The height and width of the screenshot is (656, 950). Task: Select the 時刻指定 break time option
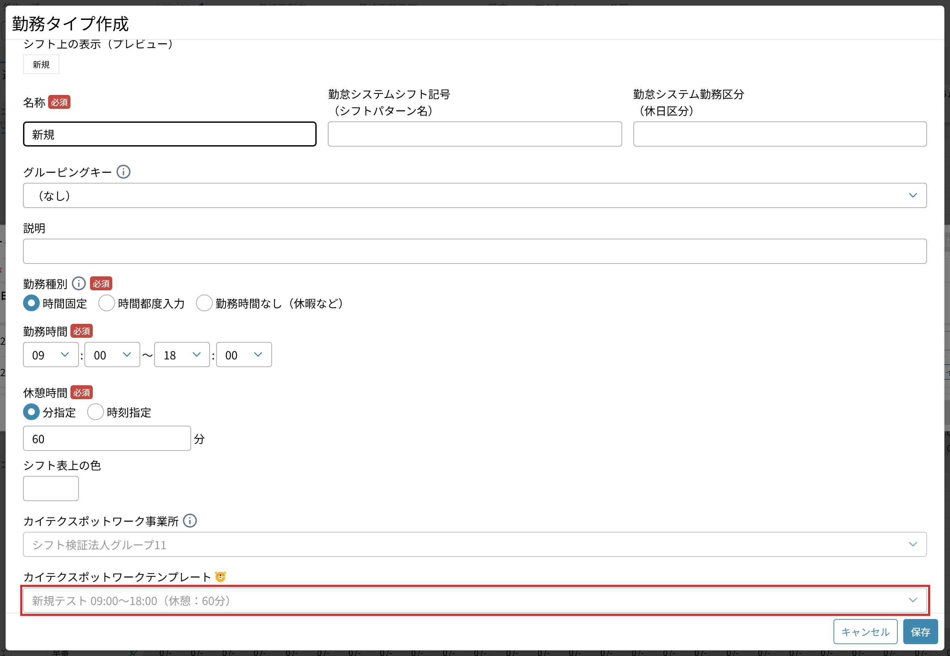95,411
